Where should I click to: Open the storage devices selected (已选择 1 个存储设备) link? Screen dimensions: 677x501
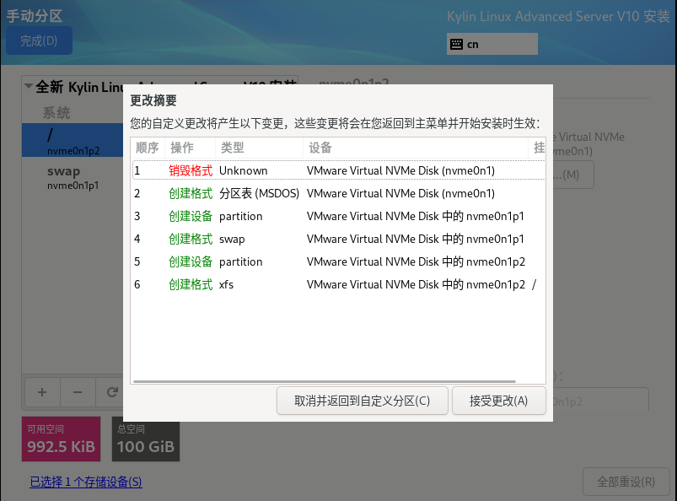86,482
